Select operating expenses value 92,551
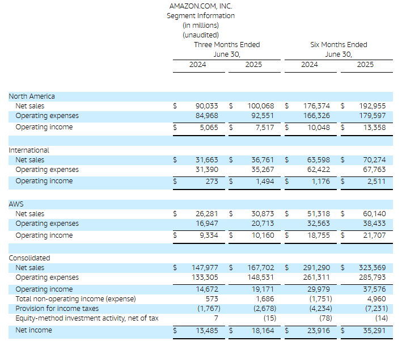The height and width of the screenshot is (341, 402). pyautogui.click(x=263, y=116)
